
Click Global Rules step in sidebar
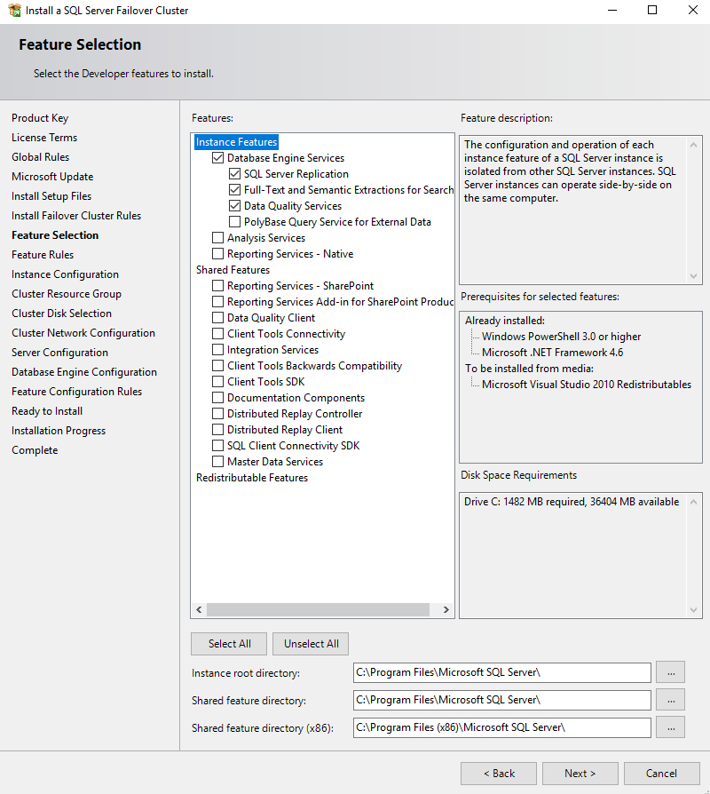(41, 157)
